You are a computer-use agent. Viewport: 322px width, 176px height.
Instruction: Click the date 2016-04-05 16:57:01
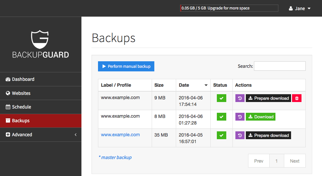[x=190, y=138]
